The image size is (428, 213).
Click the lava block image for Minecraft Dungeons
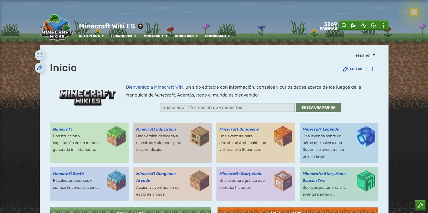(x=283, y=136)
